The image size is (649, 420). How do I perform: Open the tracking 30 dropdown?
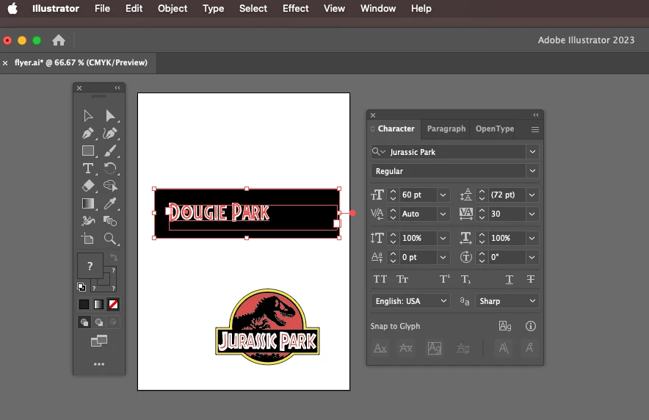tap(532, 214)
